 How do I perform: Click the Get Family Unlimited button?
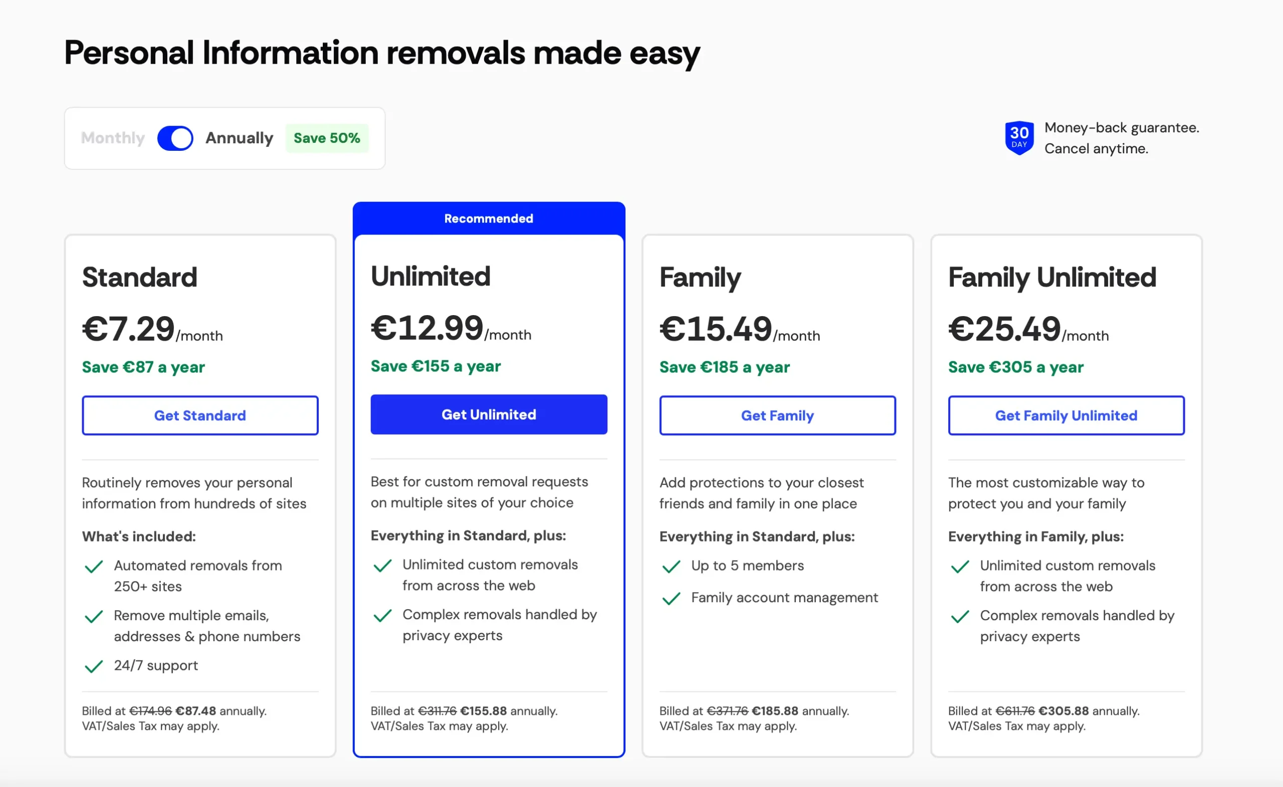pos(1066,415)
